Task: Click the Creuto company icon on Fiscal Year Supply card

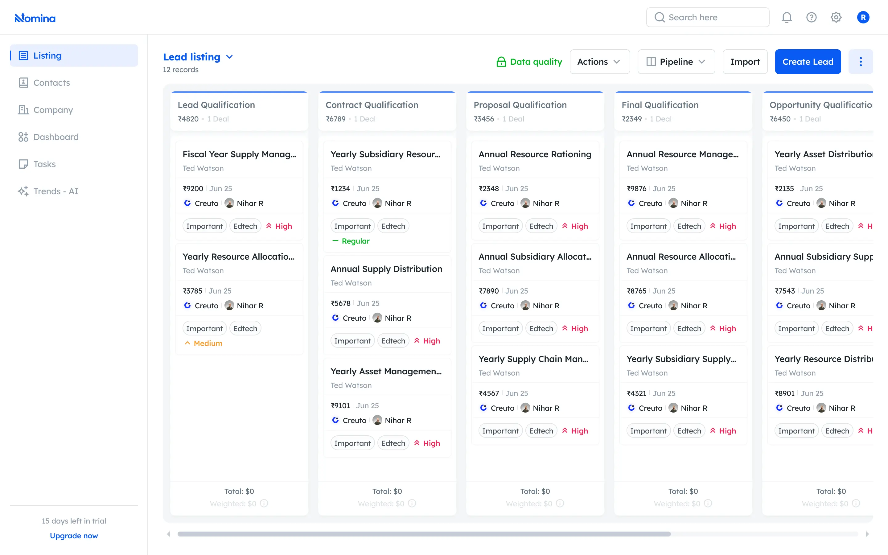Action: (x=187, y=203)
